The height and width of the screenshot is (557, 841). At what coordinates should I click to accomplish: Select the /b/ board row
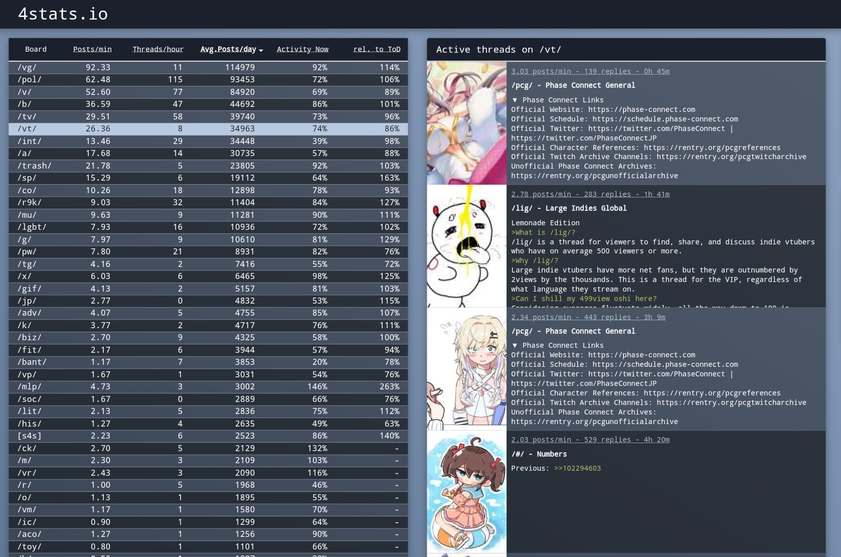(x=208, y=104)
